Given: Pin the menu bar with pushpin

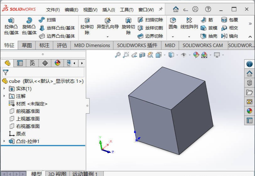Looking at the screenshot, I should [x=161, y=9].
